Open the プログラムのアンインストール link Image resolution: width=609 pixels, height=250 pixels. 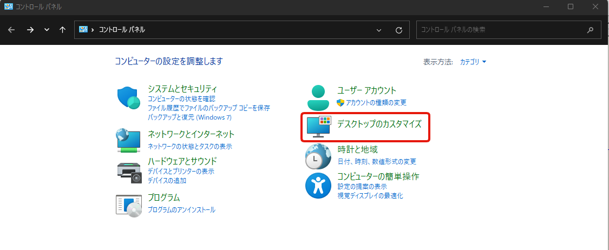point(181,210)
